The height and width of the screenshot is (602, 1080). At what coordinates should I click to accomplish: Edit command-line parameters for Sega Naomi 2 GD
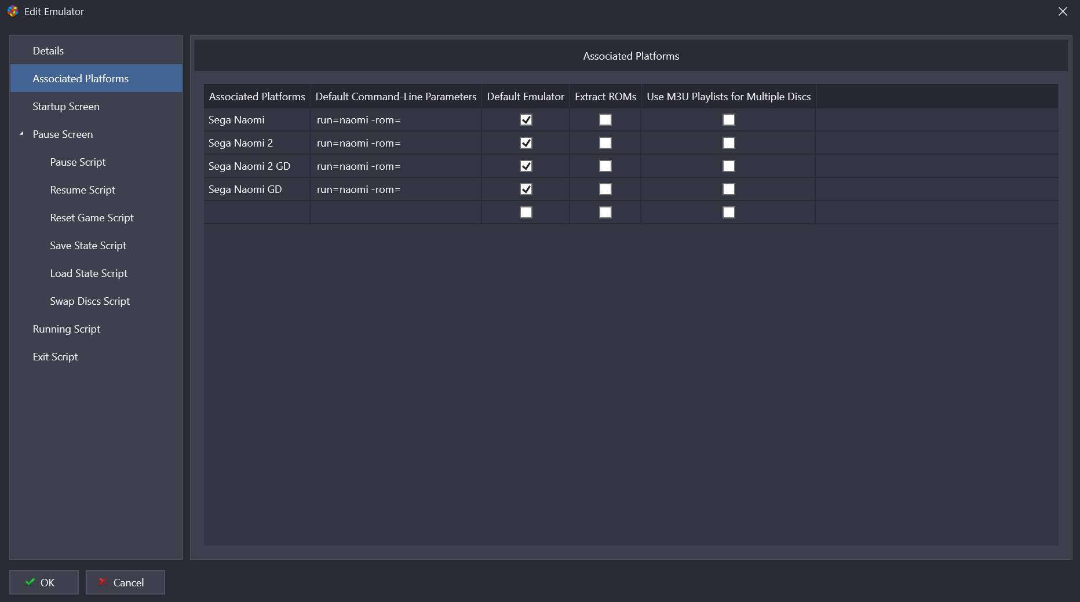click(x=396, y=166)
